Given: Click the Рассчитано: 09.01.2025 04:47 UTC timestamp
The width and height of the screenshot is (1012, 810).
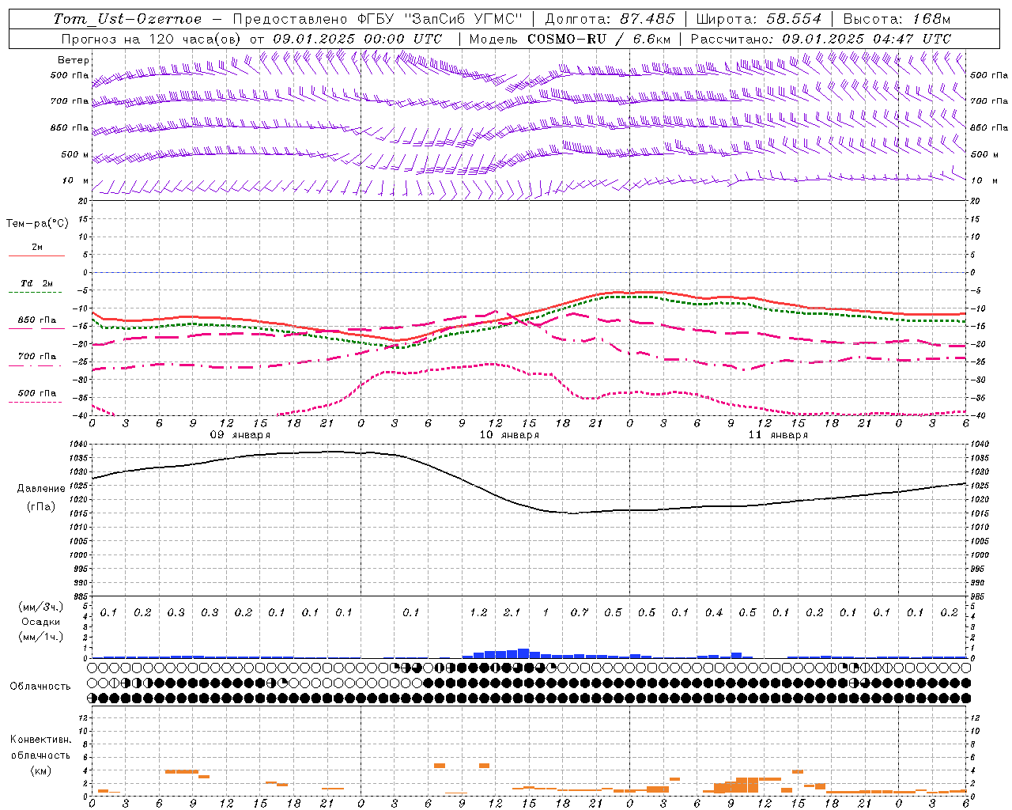Looking at the screenshot, I should [821, 39].
